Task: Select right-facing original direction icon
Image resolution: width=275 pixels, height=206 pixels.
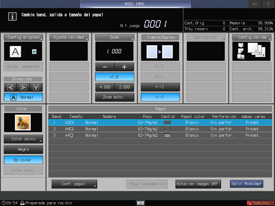Action: point(23,87)
